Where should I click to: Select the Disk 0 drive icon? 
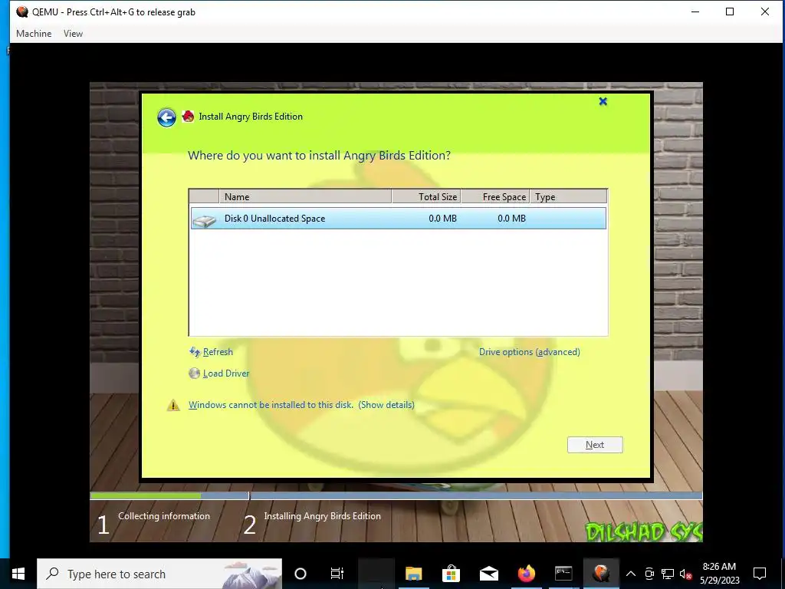coord(204,220)
